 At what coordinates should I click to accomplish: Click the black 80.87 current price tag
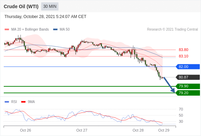(188, 77)
